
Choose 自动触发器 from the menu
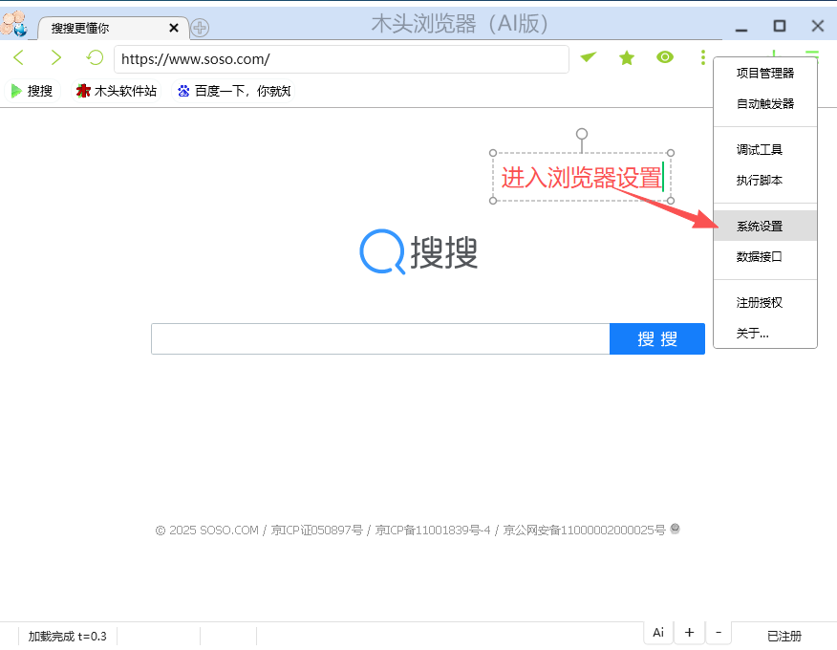point(765,103)
